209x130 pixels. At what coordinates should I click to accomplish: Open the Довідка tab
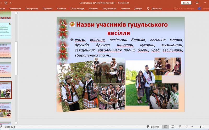click(138, 9)
